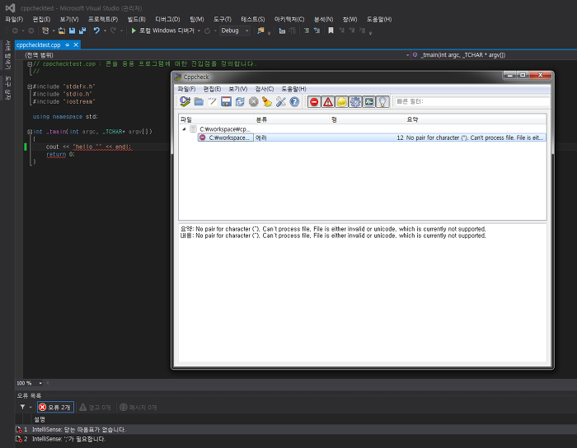Select IntelliSense error row 2

(x=296, y=439)
